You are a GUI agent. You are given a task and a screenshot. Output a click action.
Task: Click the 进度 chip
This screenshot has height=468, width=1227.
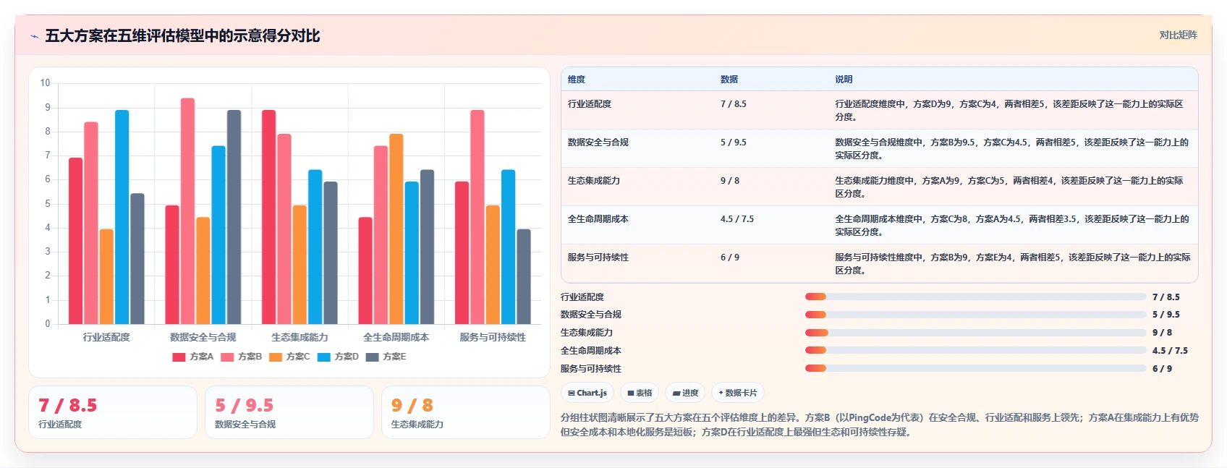pos(685,393)
